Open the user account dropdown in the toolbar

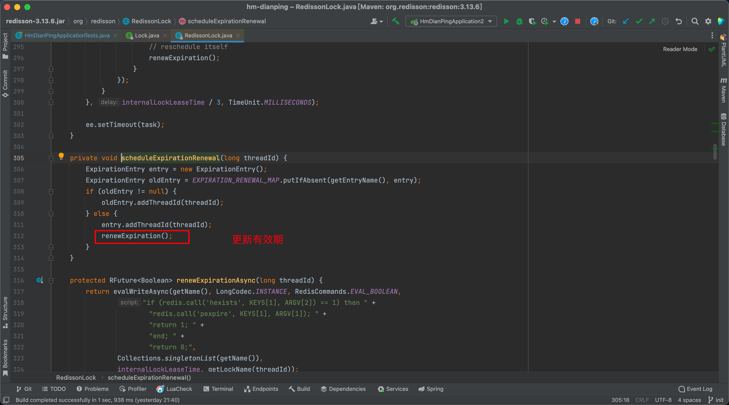377,21
